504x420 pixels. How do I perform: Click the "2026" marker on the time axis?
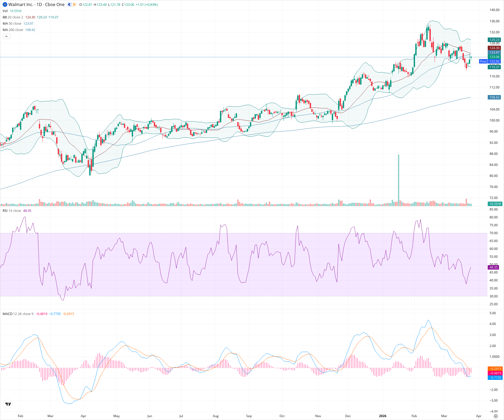pyautogui.click(x=383, y=416)
